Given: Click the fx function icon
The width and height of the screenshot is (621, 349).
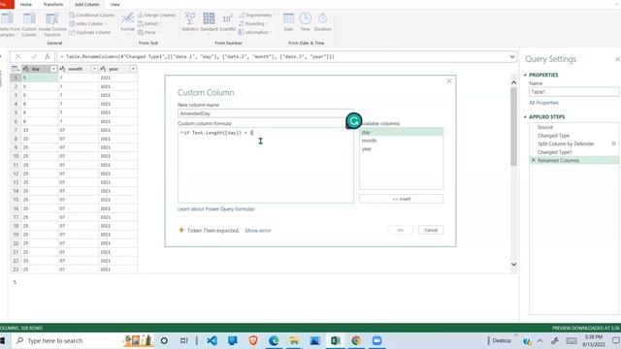Looking at the screenshot, I should tap(47, 56).
